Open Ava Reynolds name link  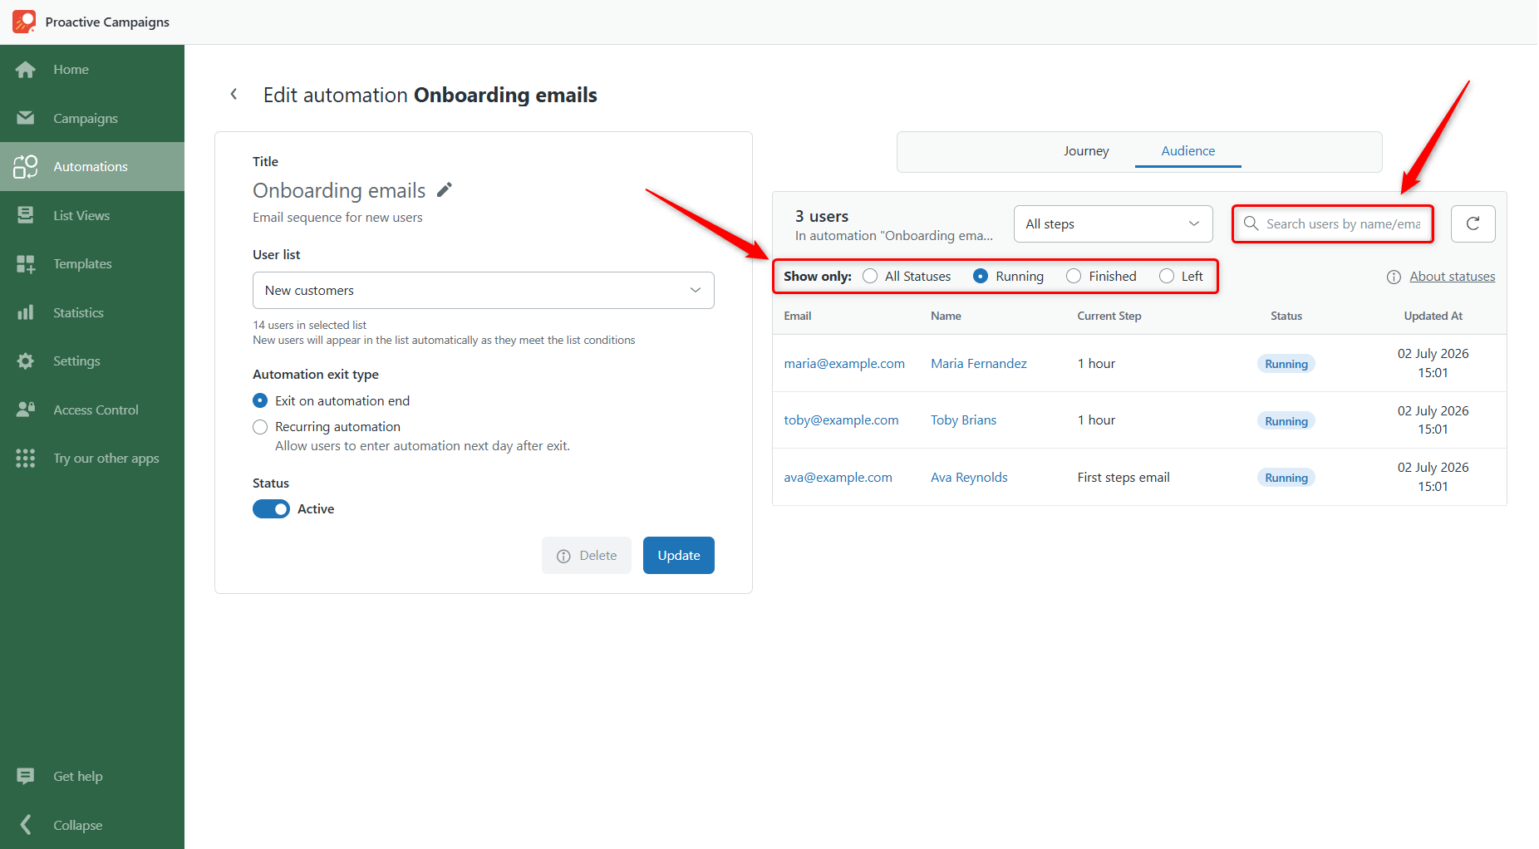point(969,478)
